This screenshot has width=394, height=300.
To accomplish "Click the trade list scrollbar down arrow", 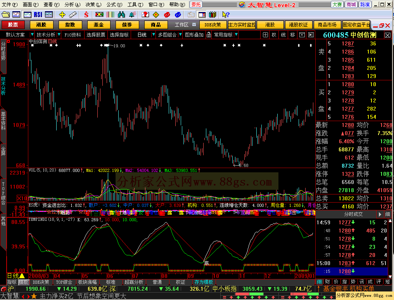I will click(390, 276).
